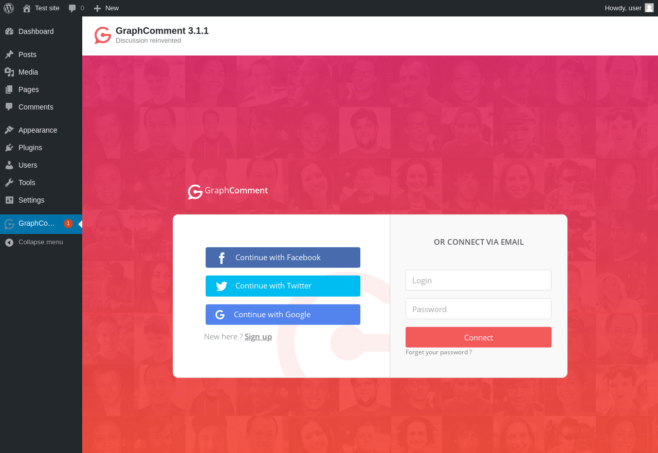Click the Plugins plug icon
The image size is (658, 453).
click(x=9, y=148)
